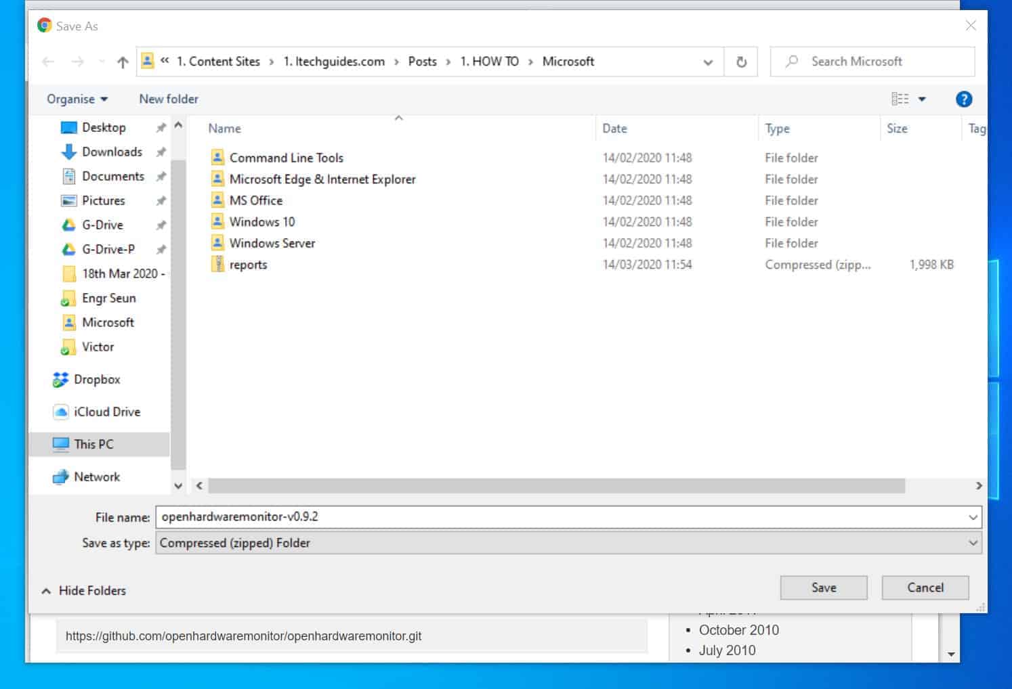Open the views layout dropdown arrow

coord(921,99)
